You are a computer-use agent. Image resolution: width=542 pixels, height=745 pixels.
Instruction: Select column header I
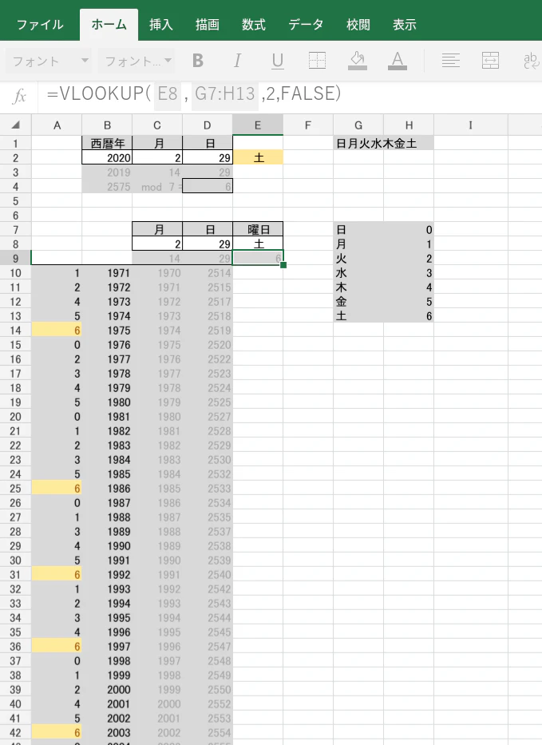(x=471, y=125)
